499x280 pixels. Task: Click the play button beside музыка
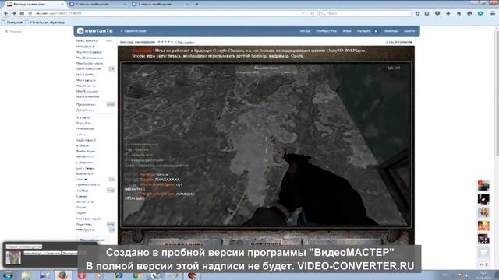376,31
